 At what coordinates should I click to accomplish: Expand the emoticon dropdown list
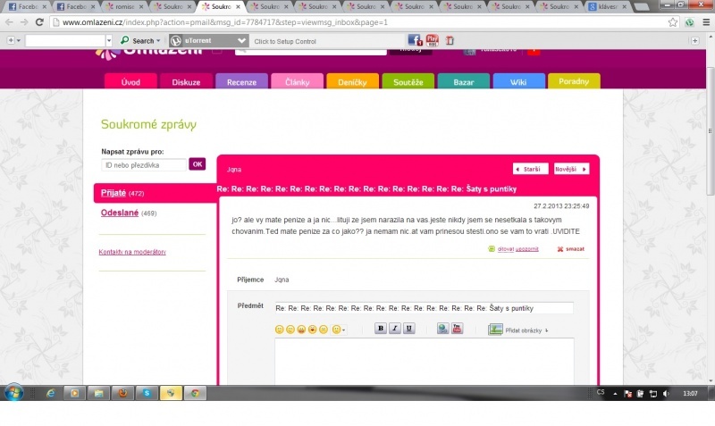340,330
